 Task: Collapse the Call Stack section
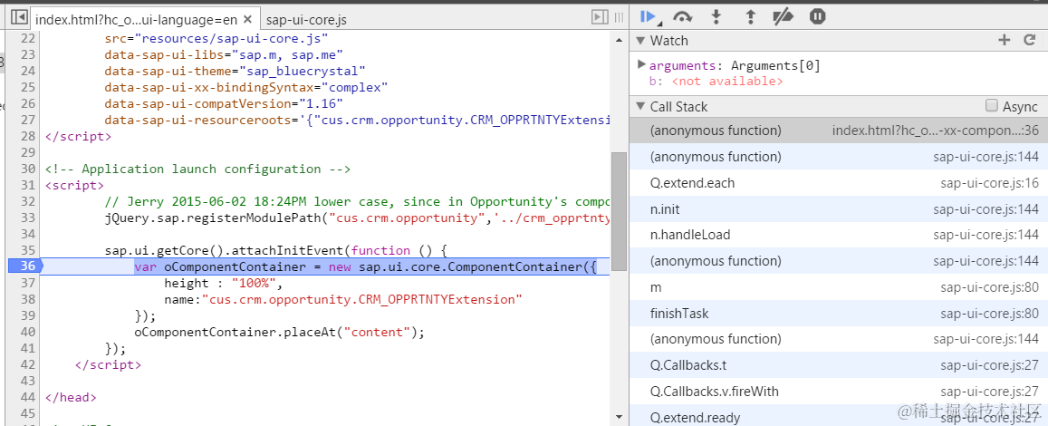(x=639, y=106)
